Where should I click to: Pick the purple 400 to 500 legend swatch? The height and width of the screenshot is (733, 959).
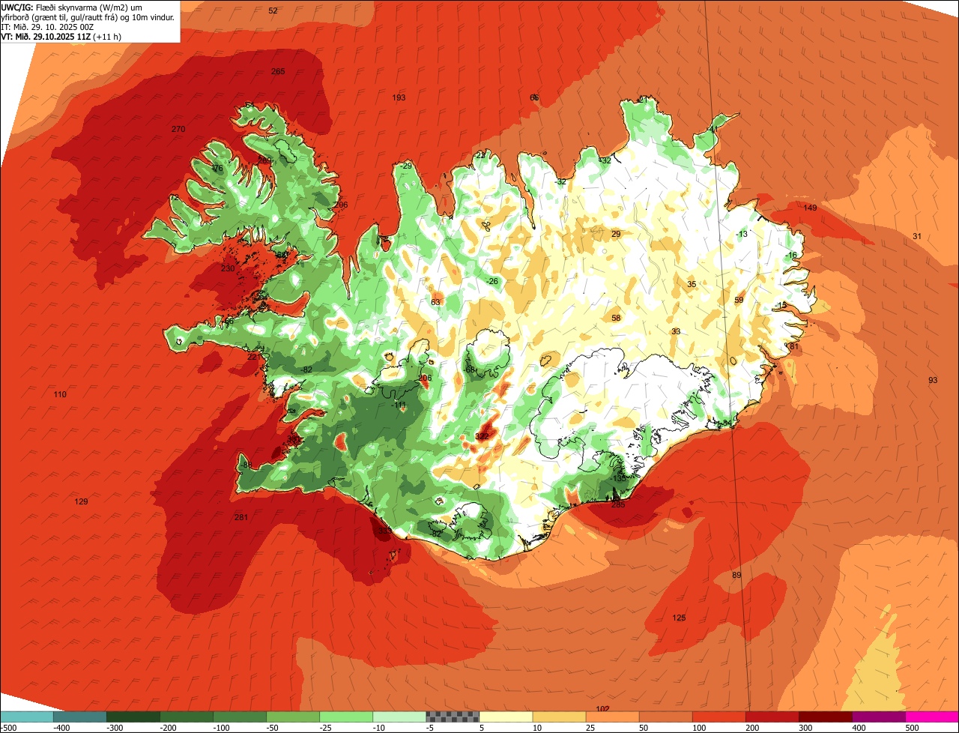coord(879,717)
